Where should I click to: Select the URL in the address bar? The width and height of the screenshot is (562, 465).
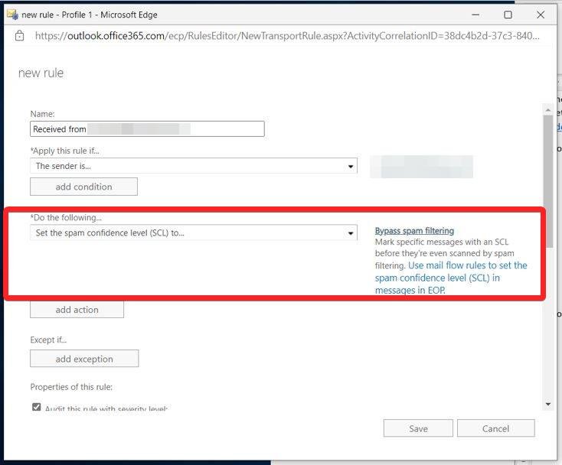287,36
